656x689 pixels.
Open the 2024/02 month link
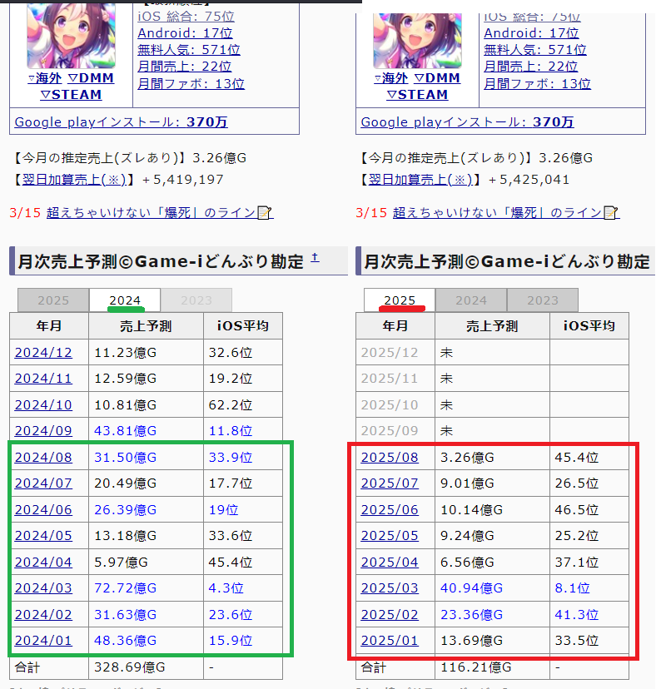coord(43,615)
